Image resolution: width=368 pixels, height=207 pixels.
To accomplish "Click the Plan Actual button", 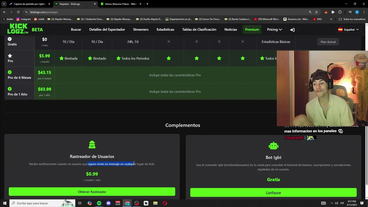I will point(328,42).
